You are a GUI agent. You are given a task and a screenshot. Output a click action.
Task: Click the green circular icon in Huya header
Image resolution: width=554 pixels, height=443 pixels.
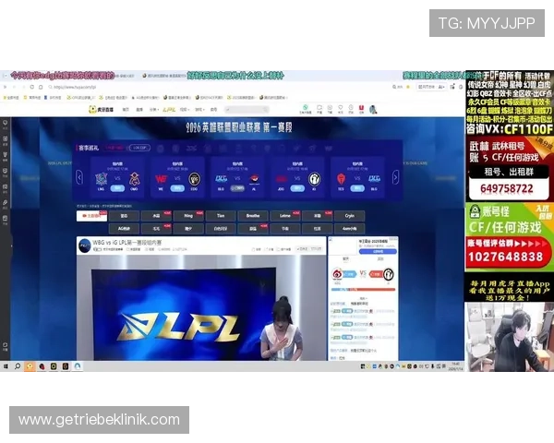(306, 107)
